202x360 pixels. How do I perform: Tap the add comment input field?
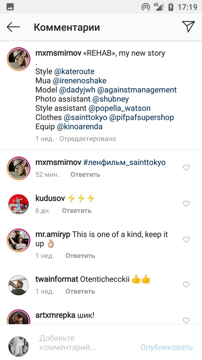tap(83, 343)
